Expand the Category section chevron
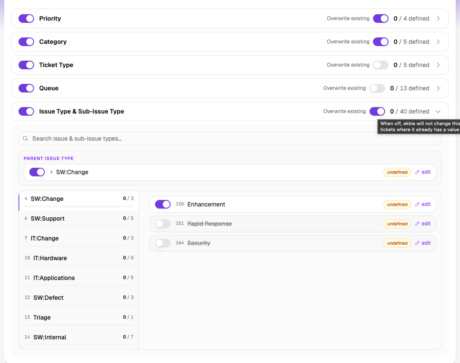Screen dimensions: 460x363 [438, 42]
